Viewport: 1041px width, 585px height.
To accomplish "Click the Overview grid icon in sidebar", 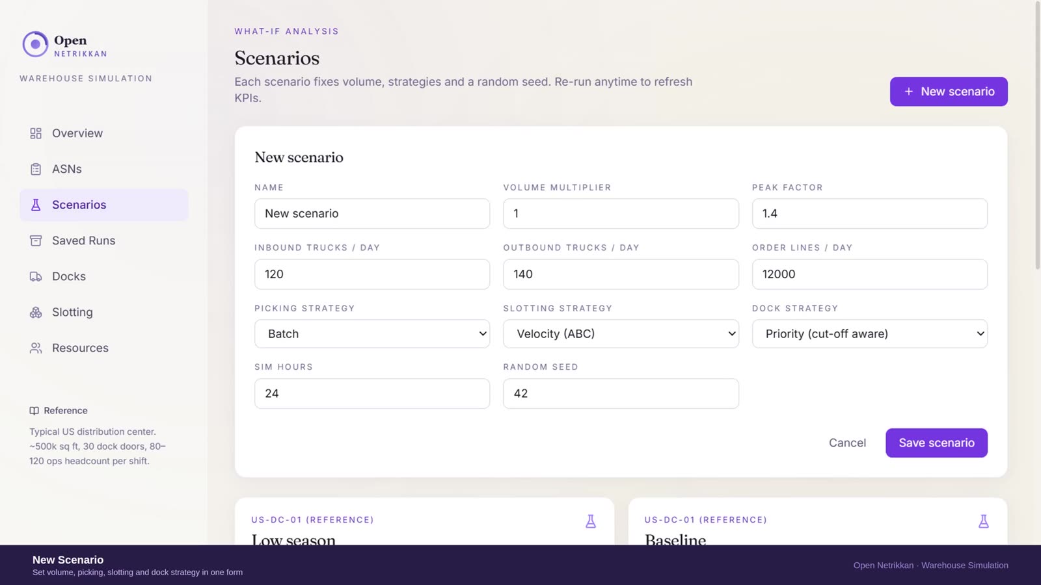I will [x=36, y=133].
